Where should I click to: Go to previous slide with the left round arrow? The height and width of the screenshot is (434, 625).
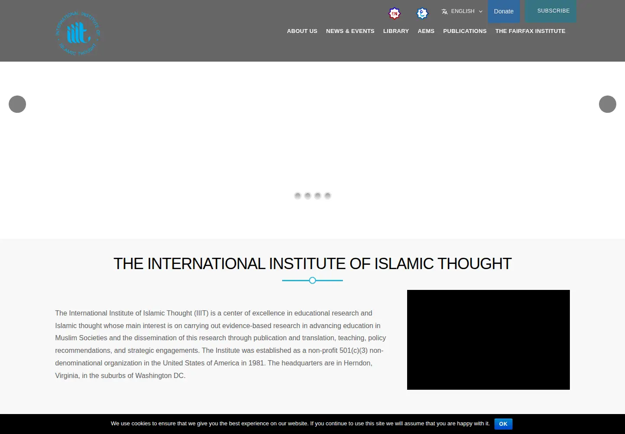tap(17, 104)
